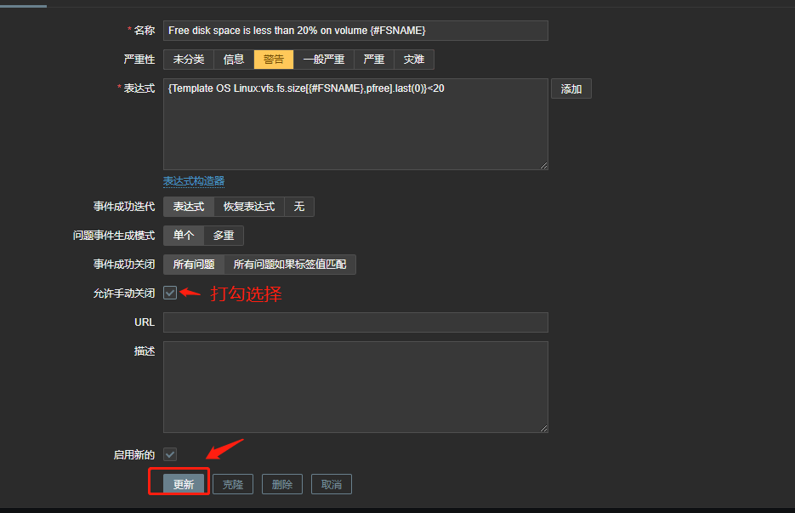Choose 所有问题 for 事件成功关闭
Viewport: 795px width, 513px height.
click(x=194, y=265)
